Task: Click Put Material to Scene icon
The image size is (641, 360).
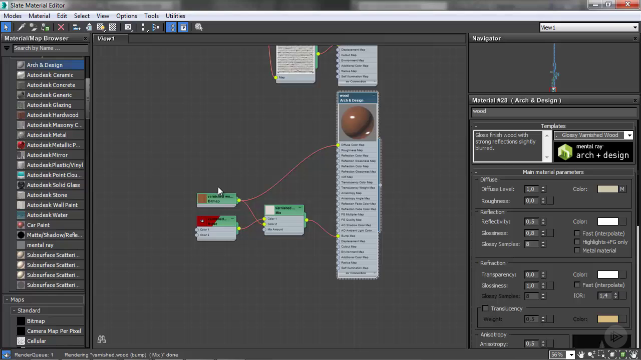Action: coord(34,27)
